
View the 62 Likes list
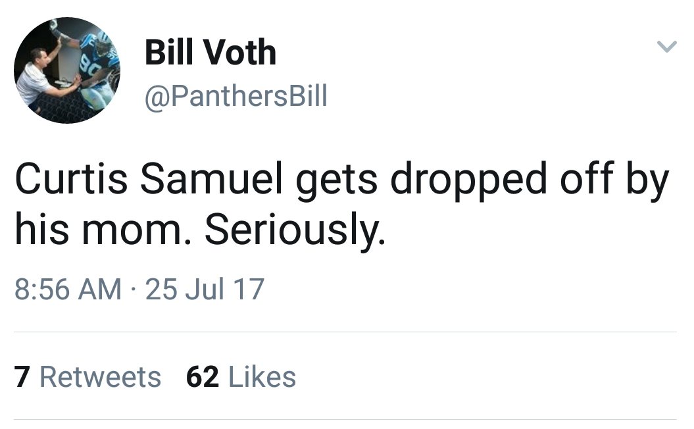click(241, 377)
